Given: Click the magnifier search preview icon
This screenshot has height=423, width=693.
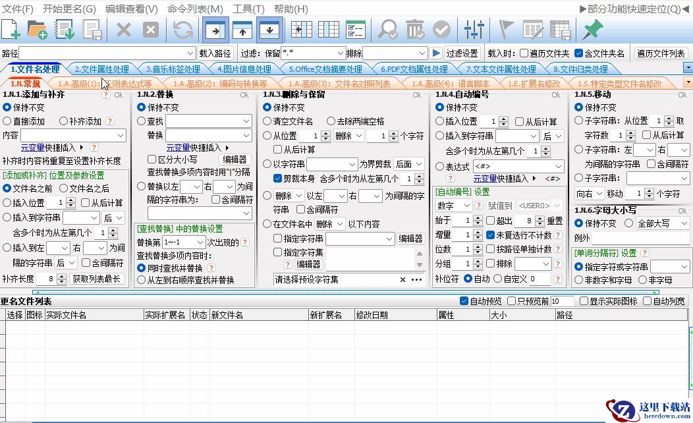Looking at the screenshot, I should click(387, 30).
